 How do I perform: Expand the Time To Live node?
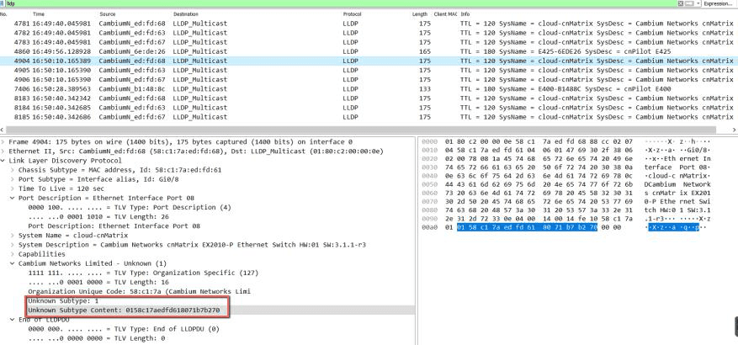coord(13,188)
